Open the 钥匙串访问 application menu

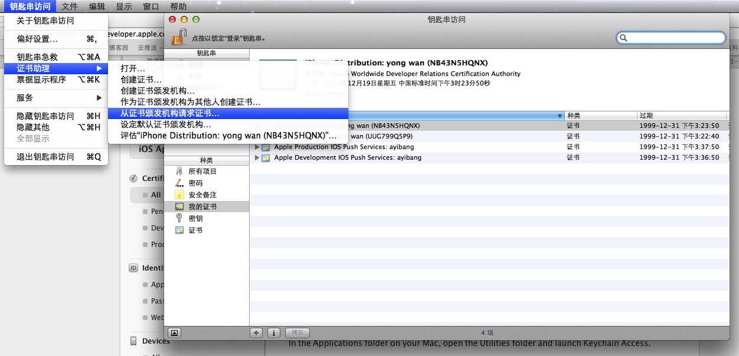[x=30, y=6]
